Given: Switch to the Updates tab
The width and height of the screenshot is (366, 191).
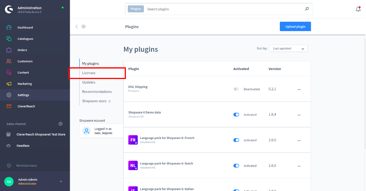Looking at the screenshot, I should [x=89, y=82].
